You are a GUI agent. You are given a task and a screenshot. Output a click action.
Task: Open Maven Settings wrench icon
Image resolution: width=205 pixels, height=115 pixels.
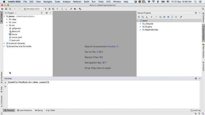181,17
